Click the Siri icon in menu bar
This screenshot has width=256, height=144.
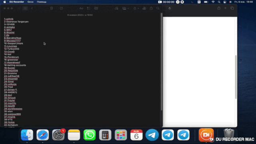[x=230, y=2]
